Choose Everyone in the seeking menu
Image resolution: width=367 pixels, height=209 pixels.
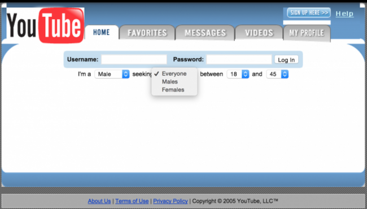[174, 74]
